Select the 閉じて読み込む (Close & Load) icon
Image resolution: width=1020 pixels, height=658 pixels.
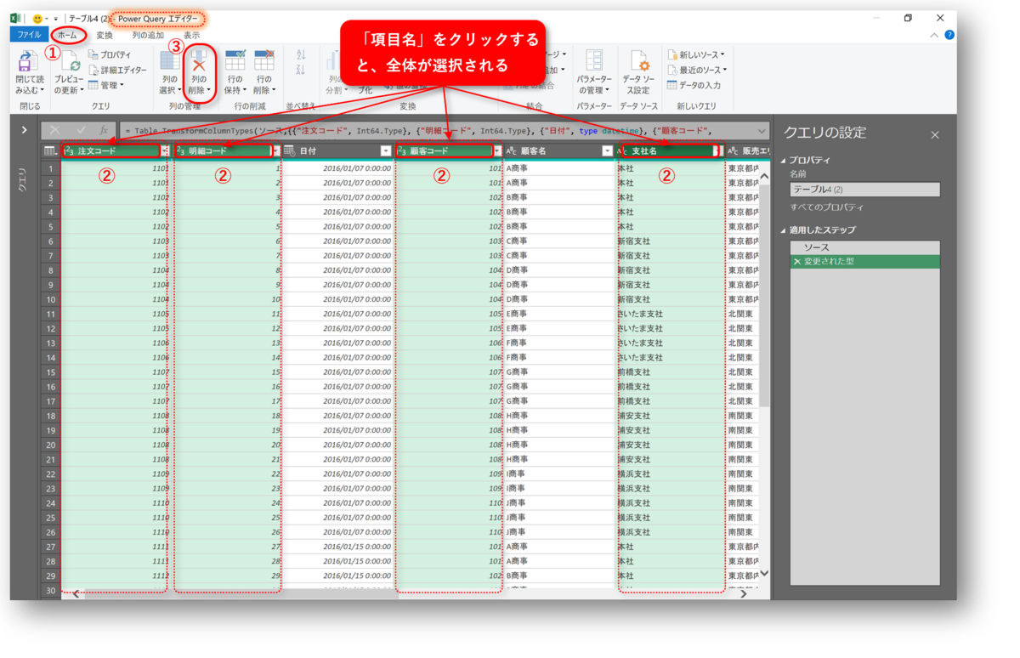27,64
